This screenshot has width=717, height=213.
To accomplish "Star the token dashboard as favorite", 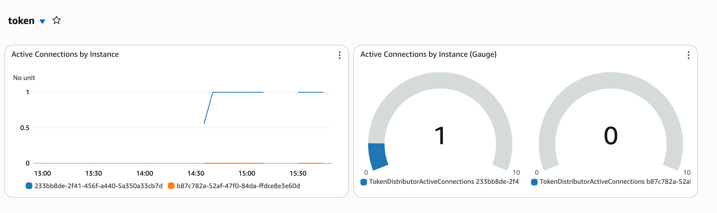I will [57, 20].
